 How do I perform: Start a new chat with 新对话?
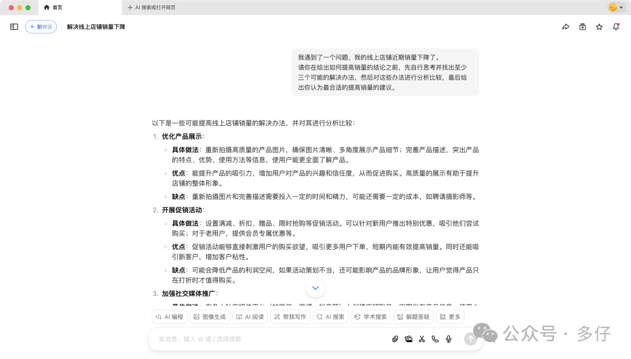click(41, 26)
